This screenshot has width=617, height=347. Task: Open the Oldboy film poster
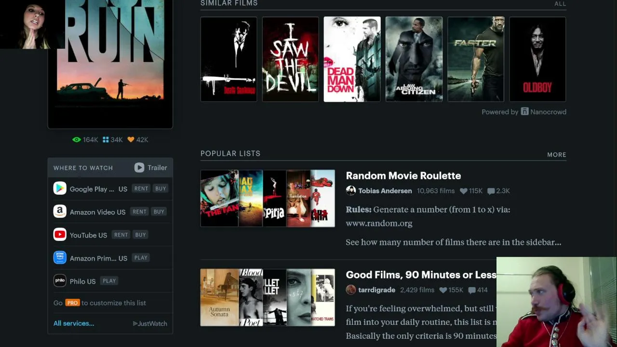coord(537,59)
